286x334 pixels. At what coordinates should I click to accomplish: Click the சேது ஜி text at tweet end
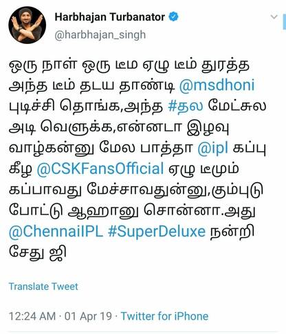tap(38, 252)
